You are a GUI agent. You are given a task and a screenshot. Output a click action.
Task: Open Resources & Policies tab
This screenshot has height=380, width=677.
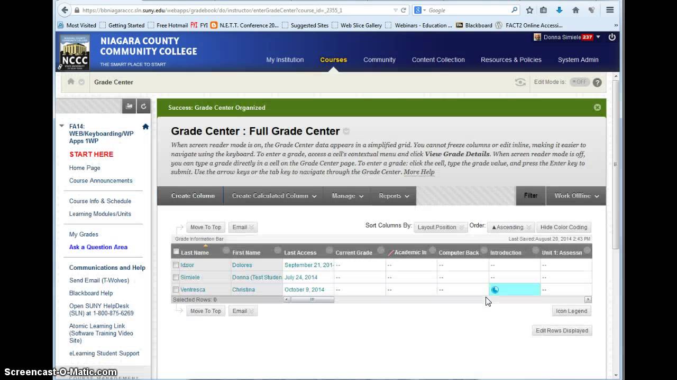511,60
